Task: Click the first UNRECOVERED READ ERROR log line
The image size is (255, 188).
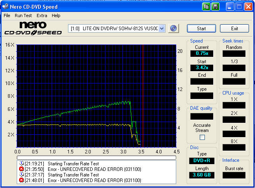Action: pos(94,169)
